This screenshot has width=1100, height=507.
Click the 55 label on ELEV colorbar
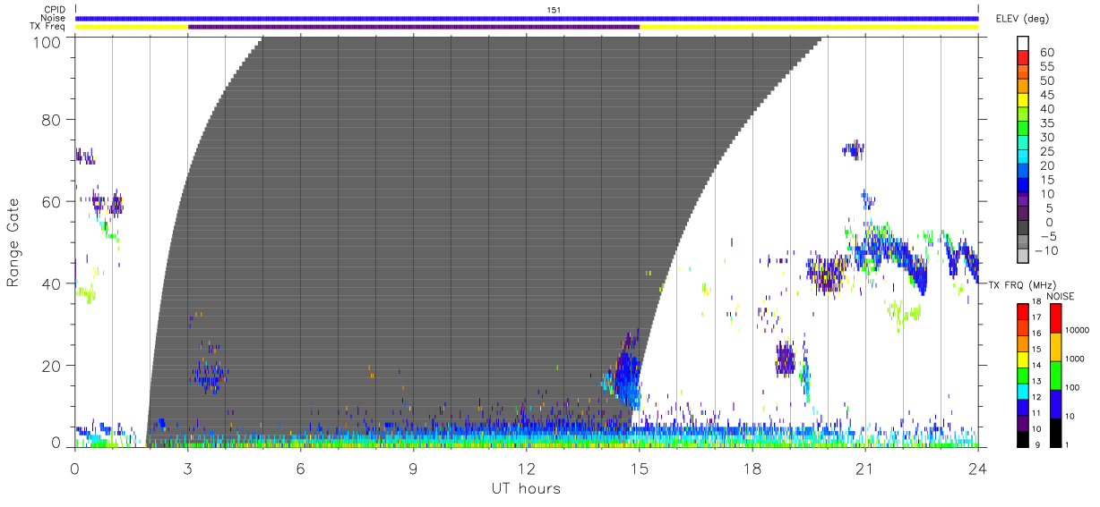point(1046,67)
